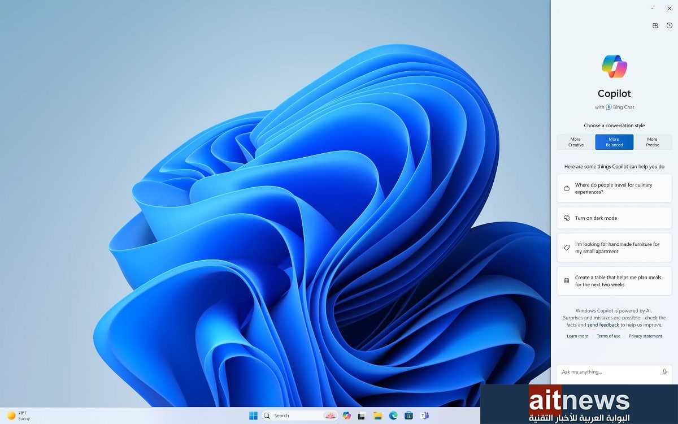Select More Balanced conversation style
Screen dimensions: 678x424
coord(614,142)
